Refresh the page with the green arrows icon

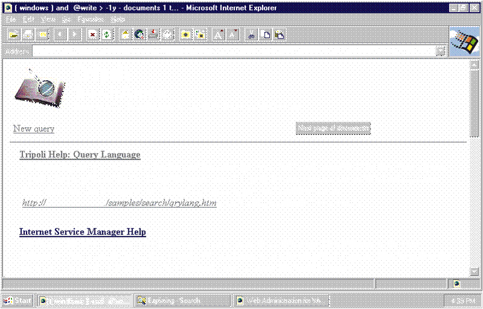[107, 34]
